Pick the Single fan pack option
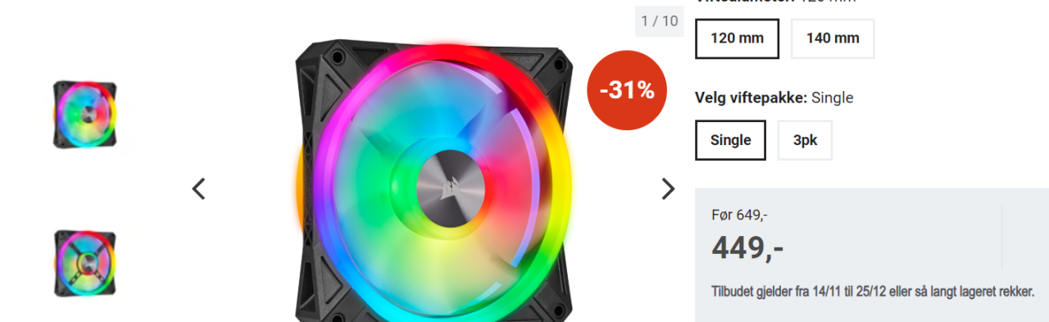The height and width of the screenshot is (322, 1049). (x=730, y=140)
